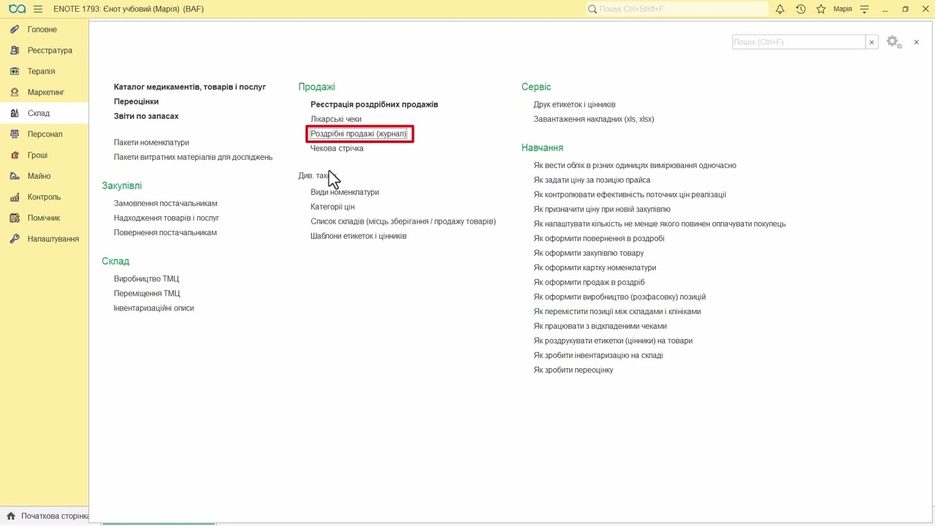Open the Головне section
Image resolution: width=935 pixels, height=526 pixels.
(x=42, y=29)
